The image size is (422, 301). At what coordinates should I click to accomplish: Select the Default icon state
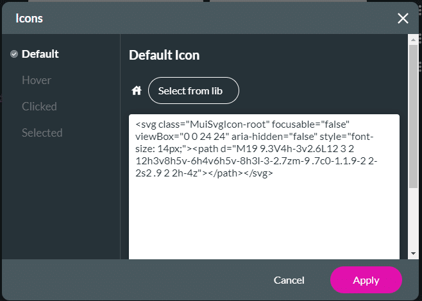[40, 54]
